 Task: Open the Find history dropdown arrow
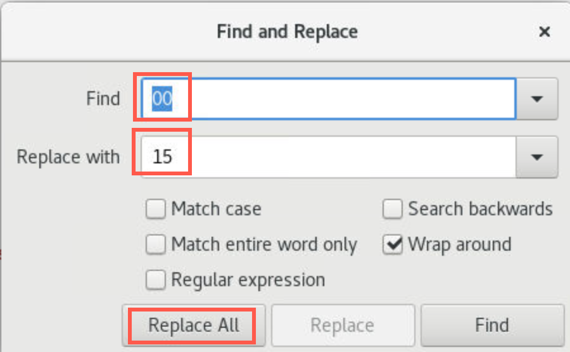click(x=537, y=98)
